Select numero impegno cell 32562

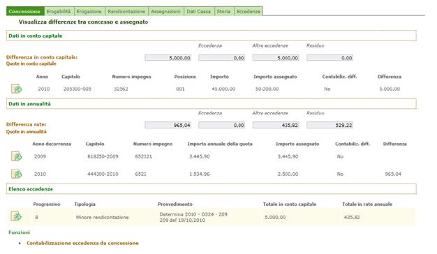click(x=121, y=89)
